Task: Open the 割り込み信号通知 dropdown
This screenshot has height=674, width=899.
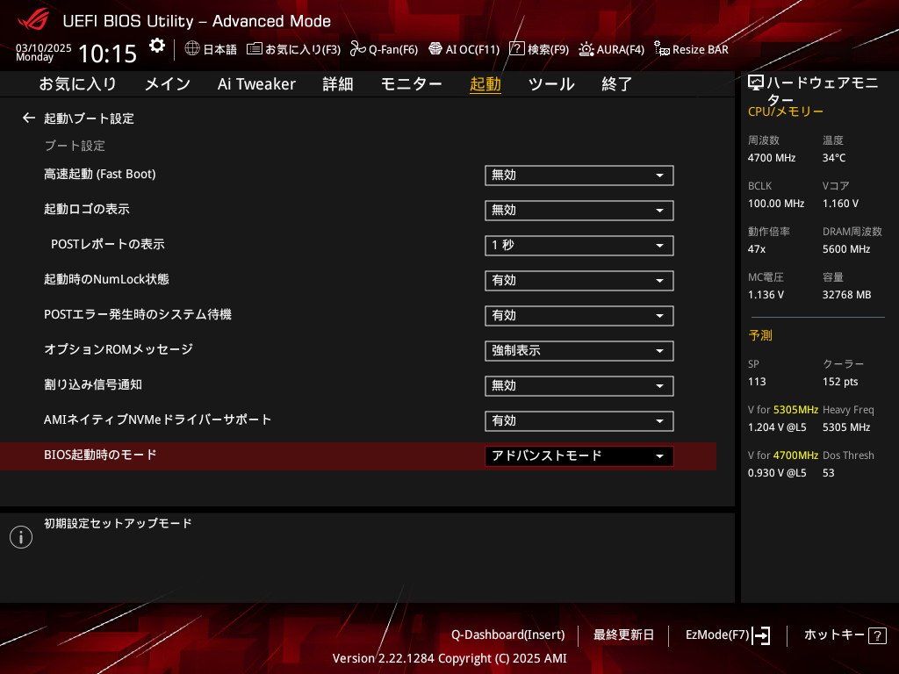Action: pyautogui.click(x=579, y=386)
